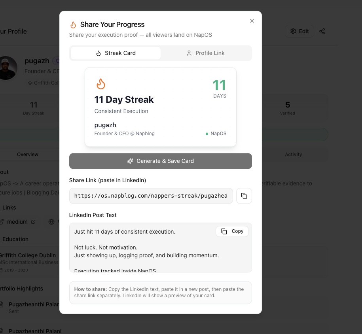Click the share icon beside Edit

click(322, 31)
